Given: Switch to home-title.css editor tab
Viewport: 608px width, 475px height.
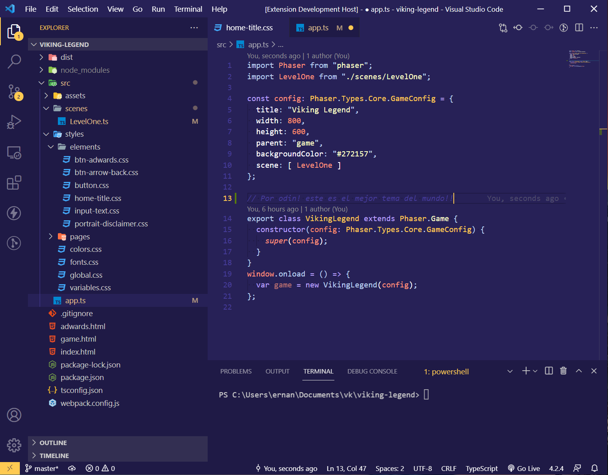Looking at the screenshot, I should [x=249, y=27].
